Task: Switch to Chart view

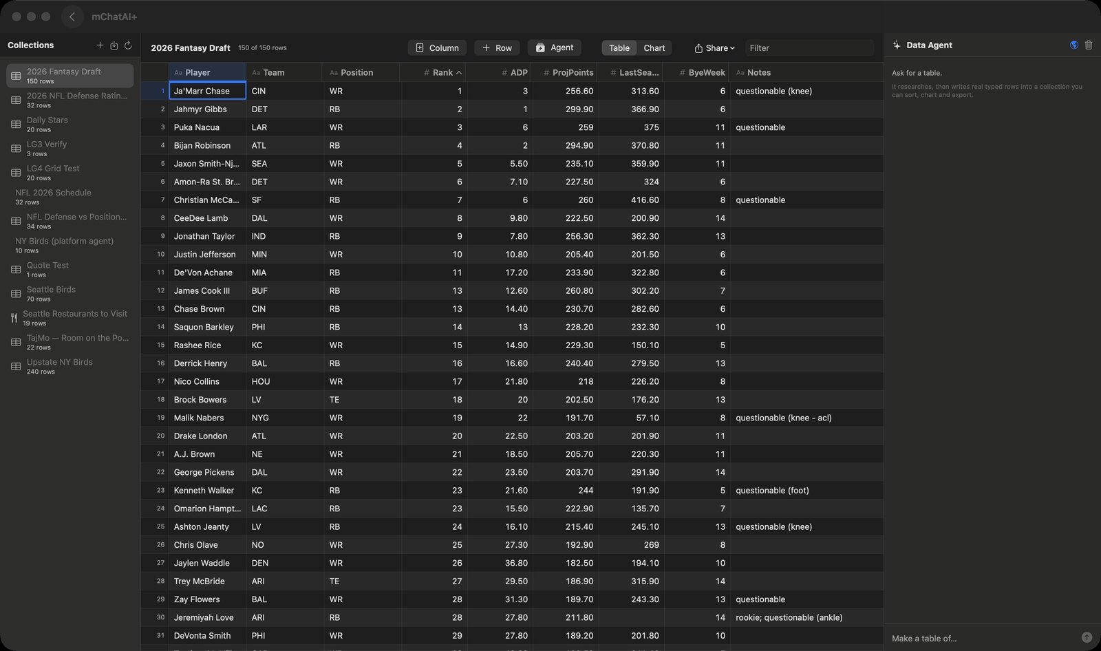Action: pos(654,47)
